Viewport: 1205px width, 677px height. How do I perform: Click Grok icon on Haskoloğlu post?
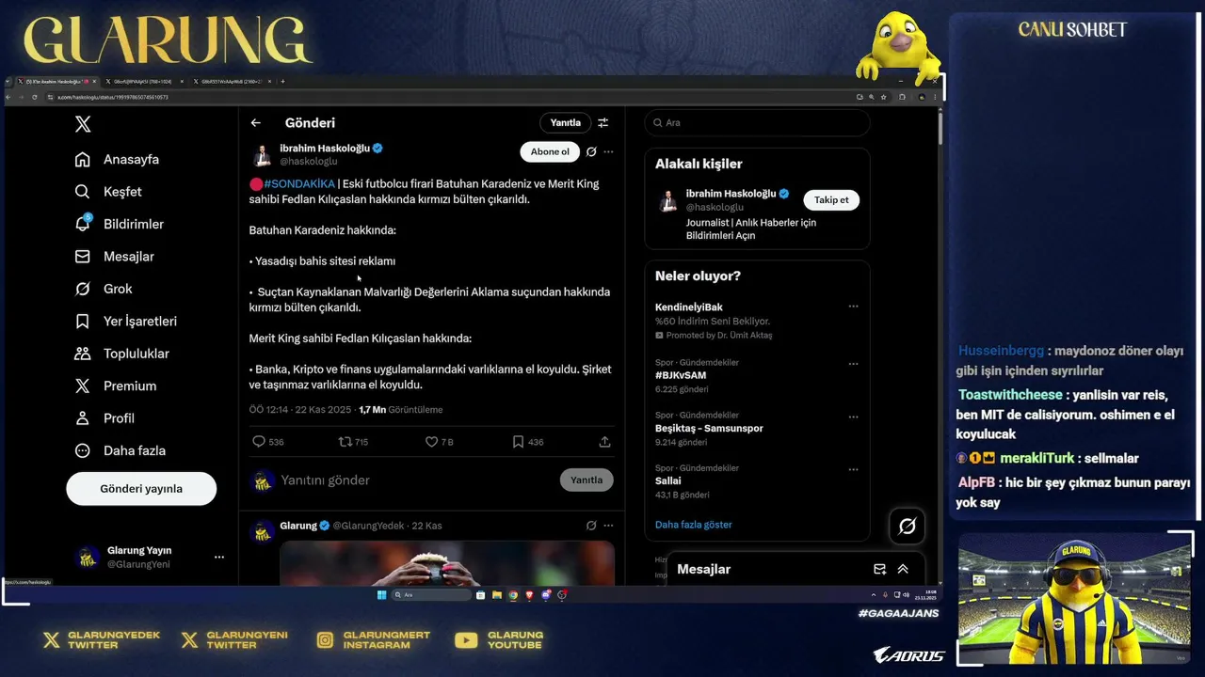591,151
